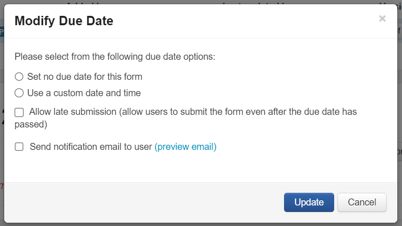Image resolution: width=402 pixels, height=226 pixels.
Task: Choose the "Use a custom date and time" radio
Action: (x=19, y=93)
